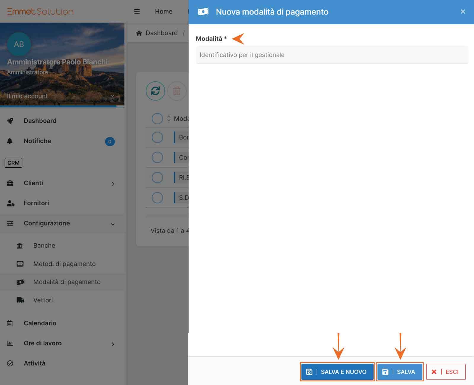Click the Modalità input field
474x385 pixels.
(x=332, y=55)
